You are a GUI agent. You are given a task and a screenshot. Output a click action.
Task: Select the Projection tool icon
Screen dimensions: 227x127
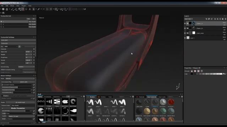(x=19, y=9)
